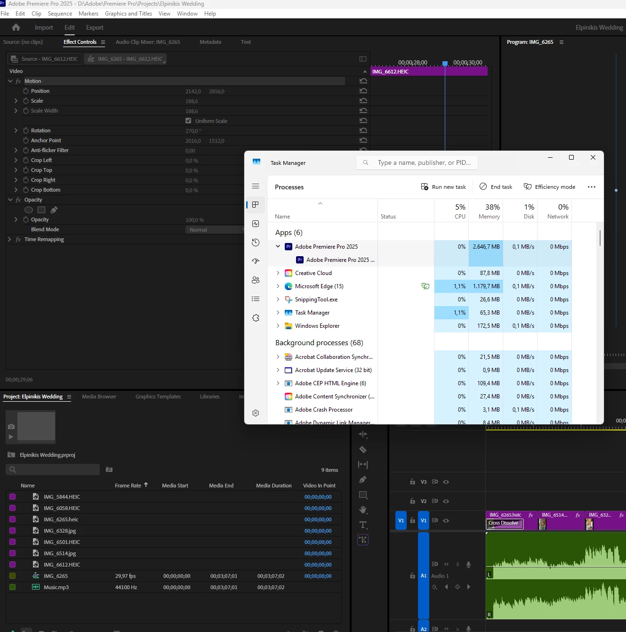Select the Pen tool in the tools panel
The height and width of the screenshot is (632, 626).
(x=363, y=480)
